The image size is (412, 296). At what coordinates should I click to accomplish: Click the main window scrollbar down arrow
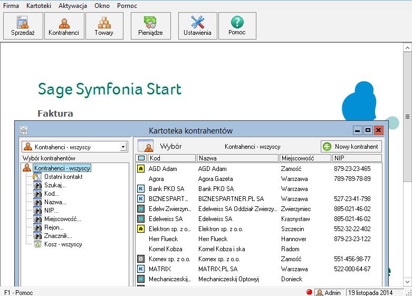[x=407, y=282]
